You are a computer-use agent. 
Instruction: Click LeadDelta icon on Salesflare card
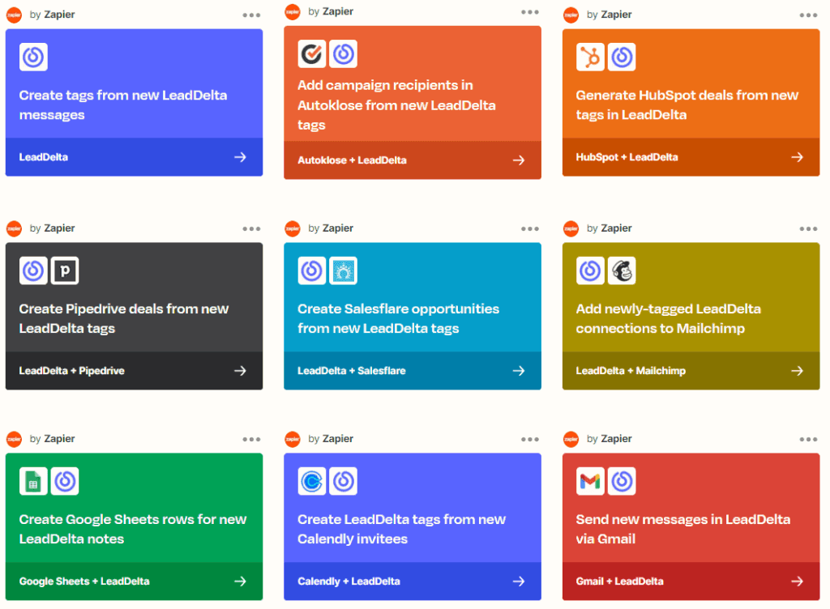312,270
